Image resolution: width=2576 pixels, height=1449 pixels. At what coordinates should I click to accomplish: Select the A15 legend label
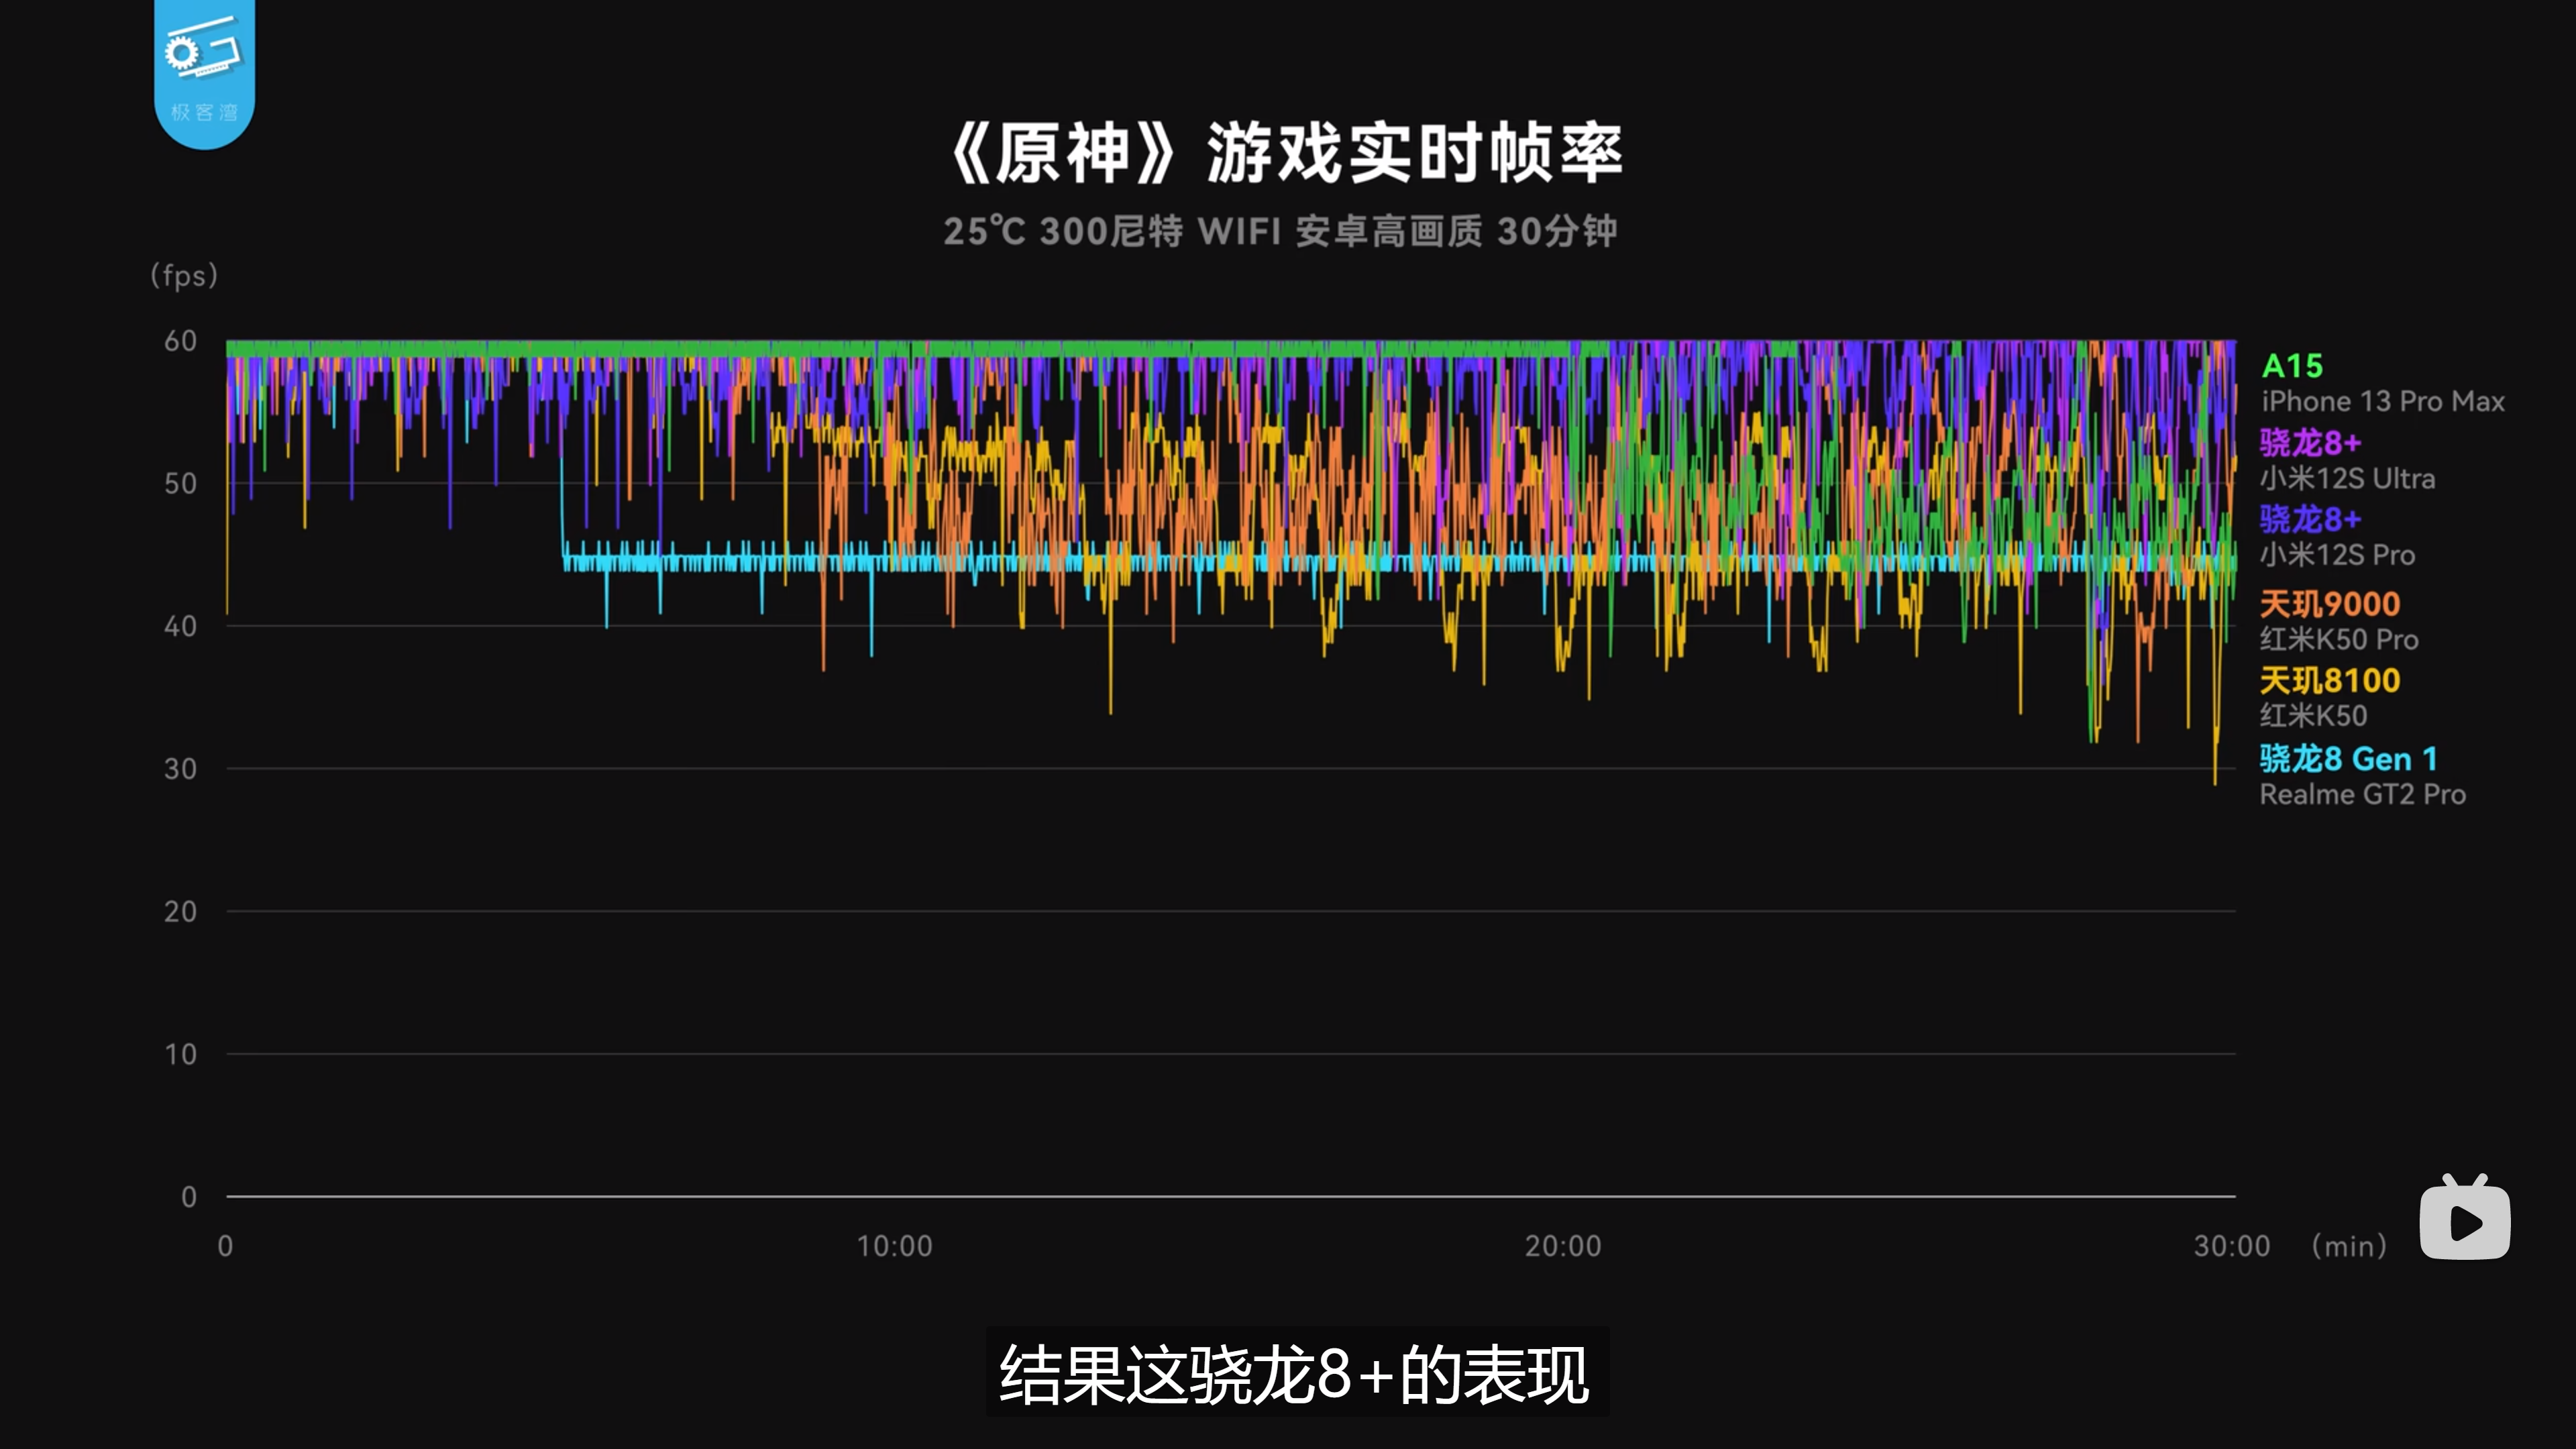[x=2292, y=366]
